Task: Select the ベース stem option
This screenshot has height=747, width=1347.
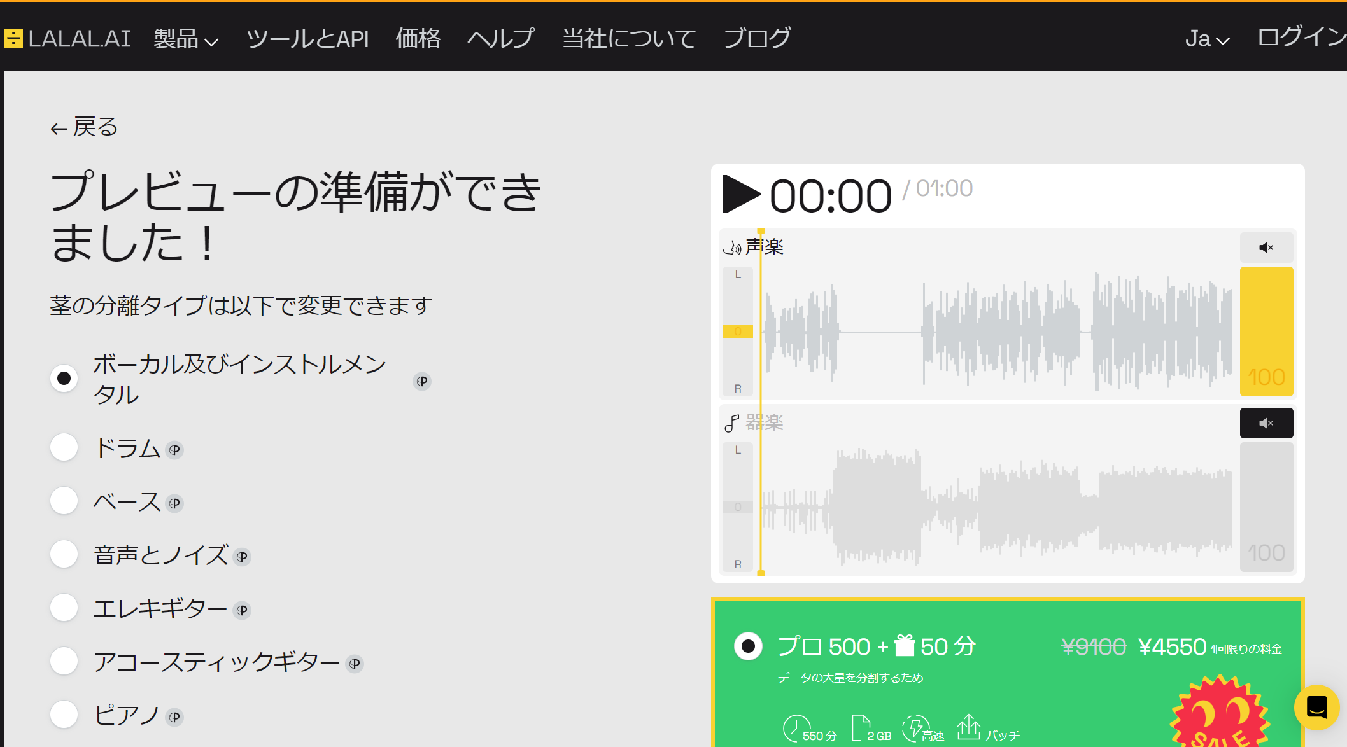Action: pos(64,501)
